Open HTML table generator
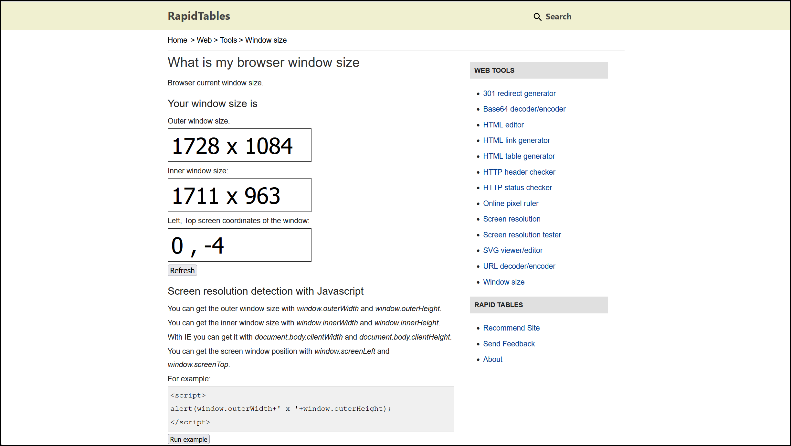791x446 pixels. click(519, 156)
